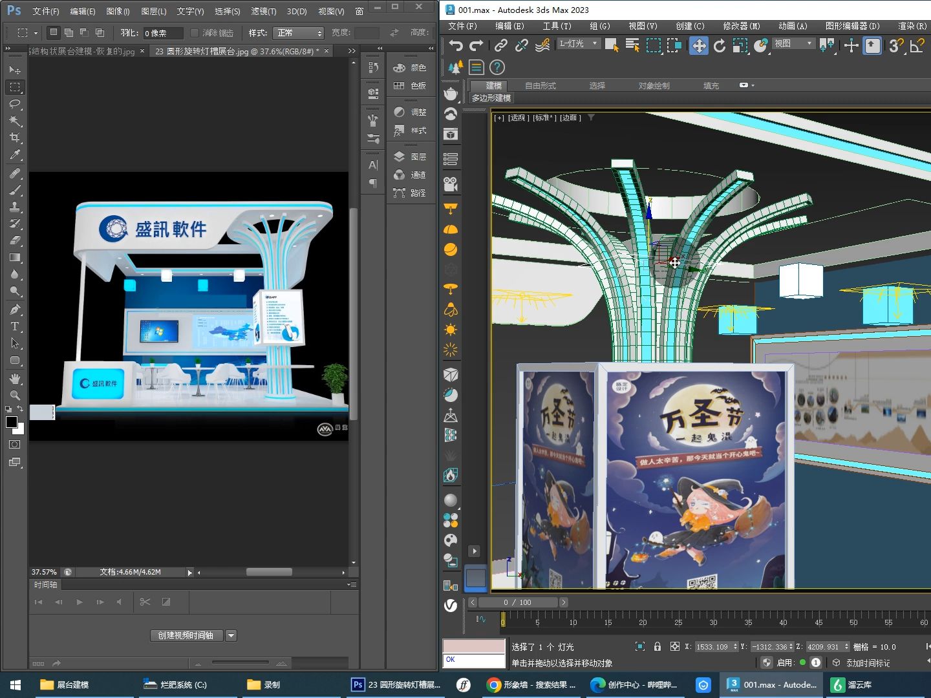Open 展台建模 folder from Windows taskbar
Screen dimensions: 931x698
(x=65, y=684)
